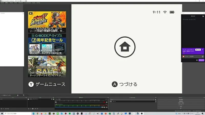Click the chat users list icon
205x115 pixels.
pos(203,16)
